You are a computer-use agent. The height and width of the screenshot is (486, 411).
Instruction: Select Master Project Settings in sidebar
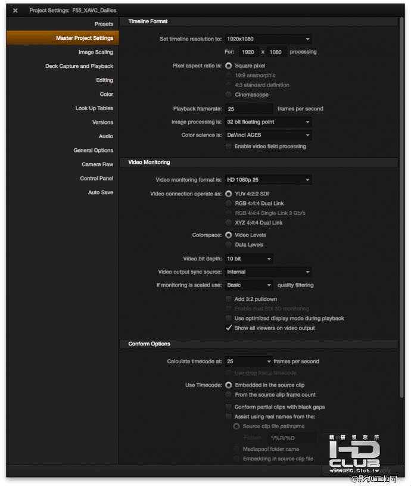coord(63,38)
